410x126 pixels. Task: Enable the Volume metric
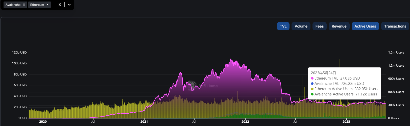(x=301, y=26)
